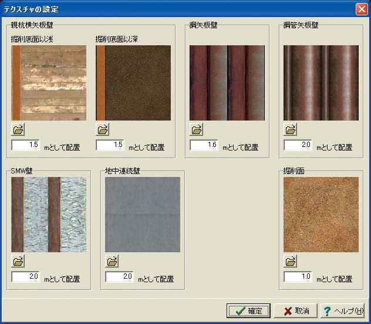The width and height of the screenshot is (371, 324).
Task: Focus the 掘削底面以浅 size field showing 1.5
Action: 25,145
